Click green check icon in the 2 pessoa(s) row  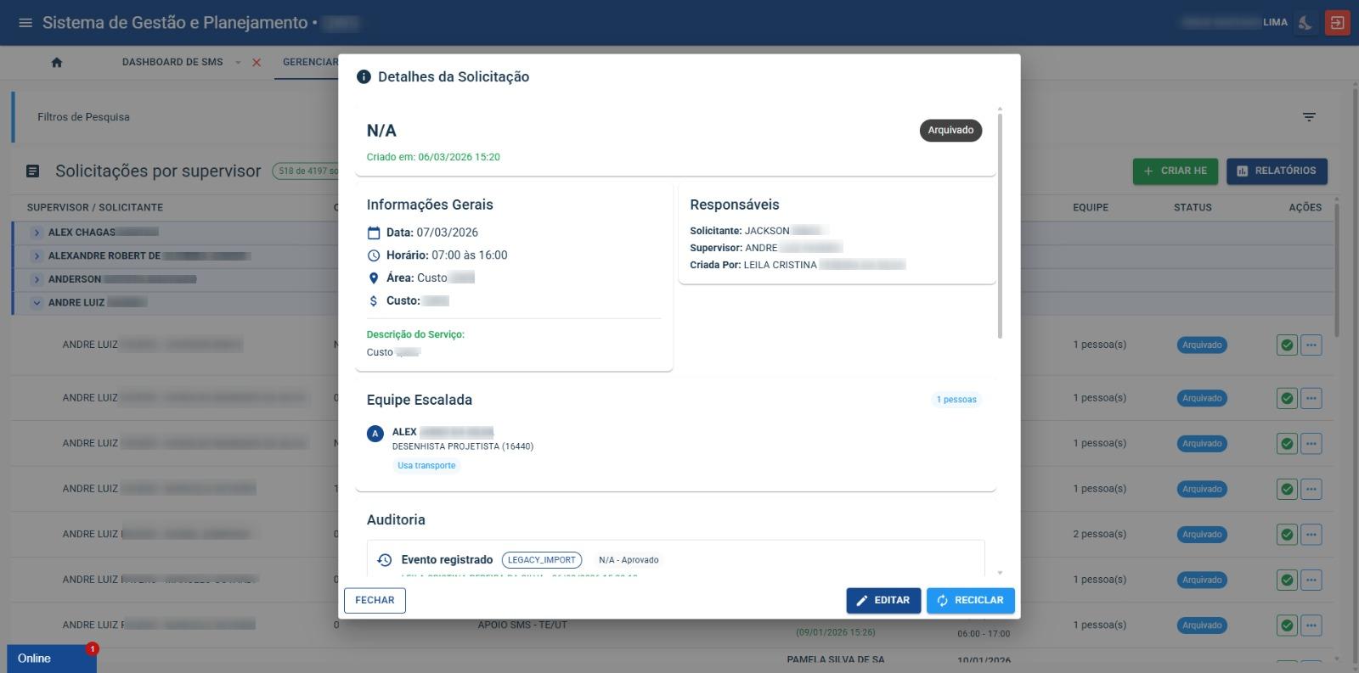click(1287, 535)
